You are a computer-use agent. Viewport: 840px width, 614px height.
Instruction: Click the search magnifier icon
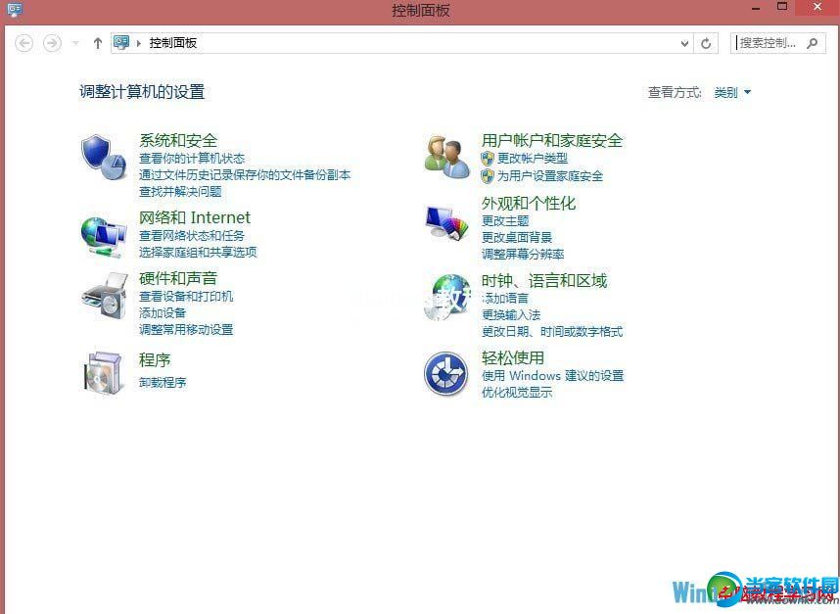click(x=813, y=43)
